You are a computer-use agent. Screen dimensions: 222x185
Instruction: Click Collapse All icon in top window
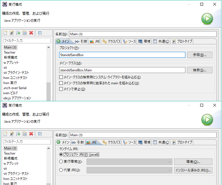(x=40, y=33)
